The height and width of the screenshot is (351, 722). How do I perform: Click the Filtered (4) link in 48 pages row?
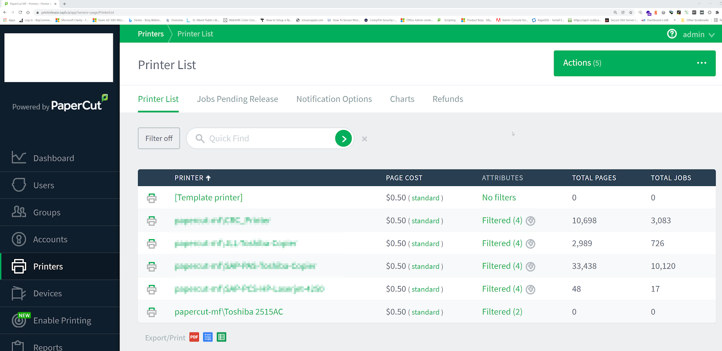coord(502,289)
